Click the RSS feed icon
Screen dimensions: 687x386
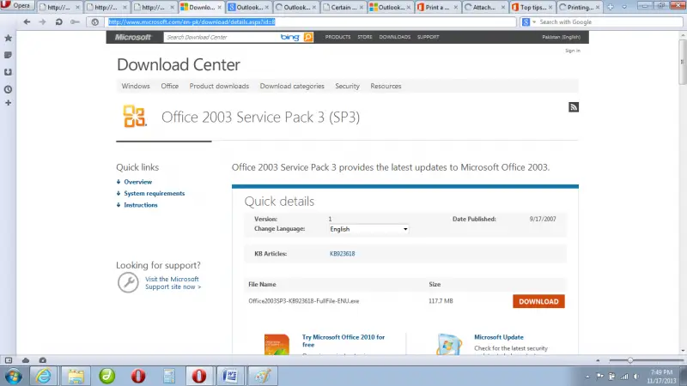click(574, 107)
